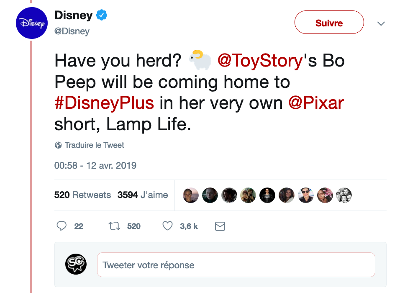Open the reply conversation icon
The image size is (405, 293).
click(x=62, y=226)
